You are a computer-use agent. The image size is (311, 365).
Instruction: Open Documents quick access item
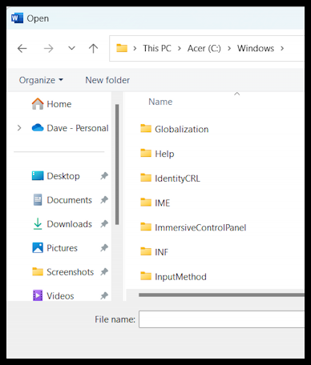click(70, 200)
